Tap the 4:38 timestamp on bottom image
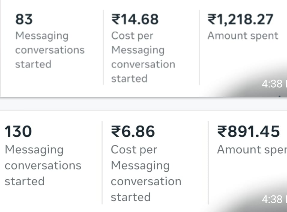Screen dimensions: 287x212 coord(272,199)
